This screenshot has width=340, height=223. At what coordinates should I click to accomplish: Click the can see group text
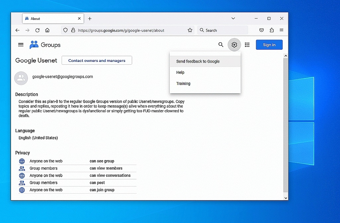[102, 161]
